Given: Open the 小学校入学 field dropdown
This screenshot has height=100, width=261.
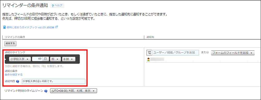Looking at the screenshot, I should point(20,59).
